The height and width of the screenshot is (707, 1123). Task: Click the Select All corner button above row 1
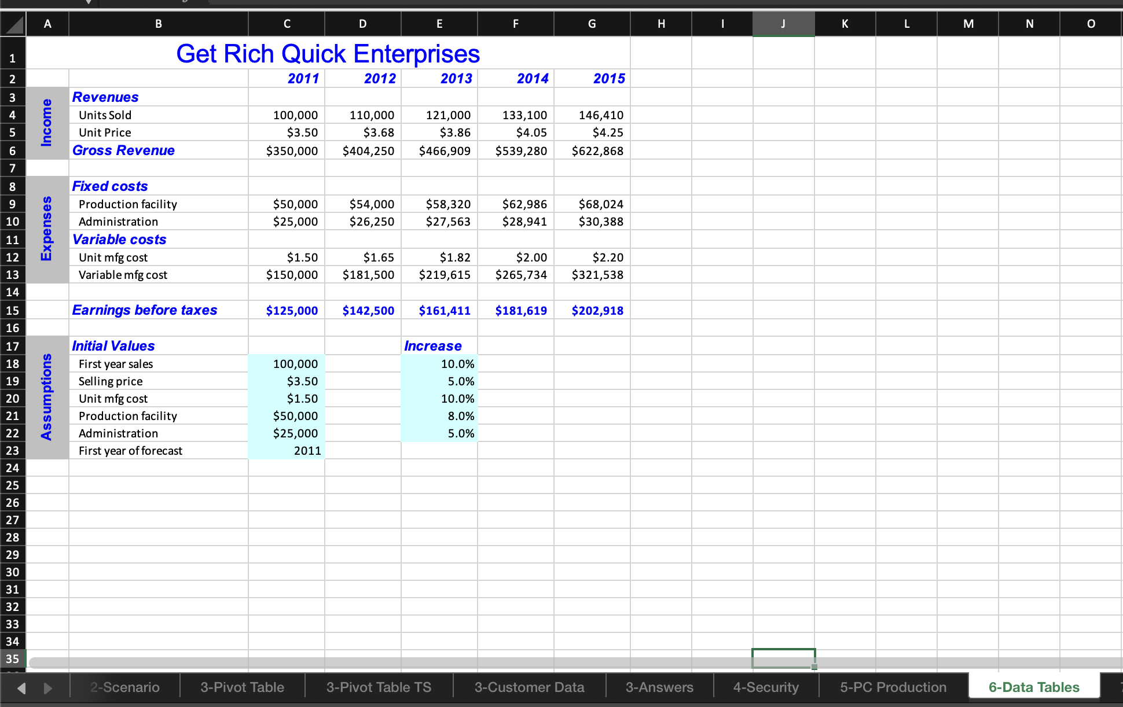[x=12, y=24]
